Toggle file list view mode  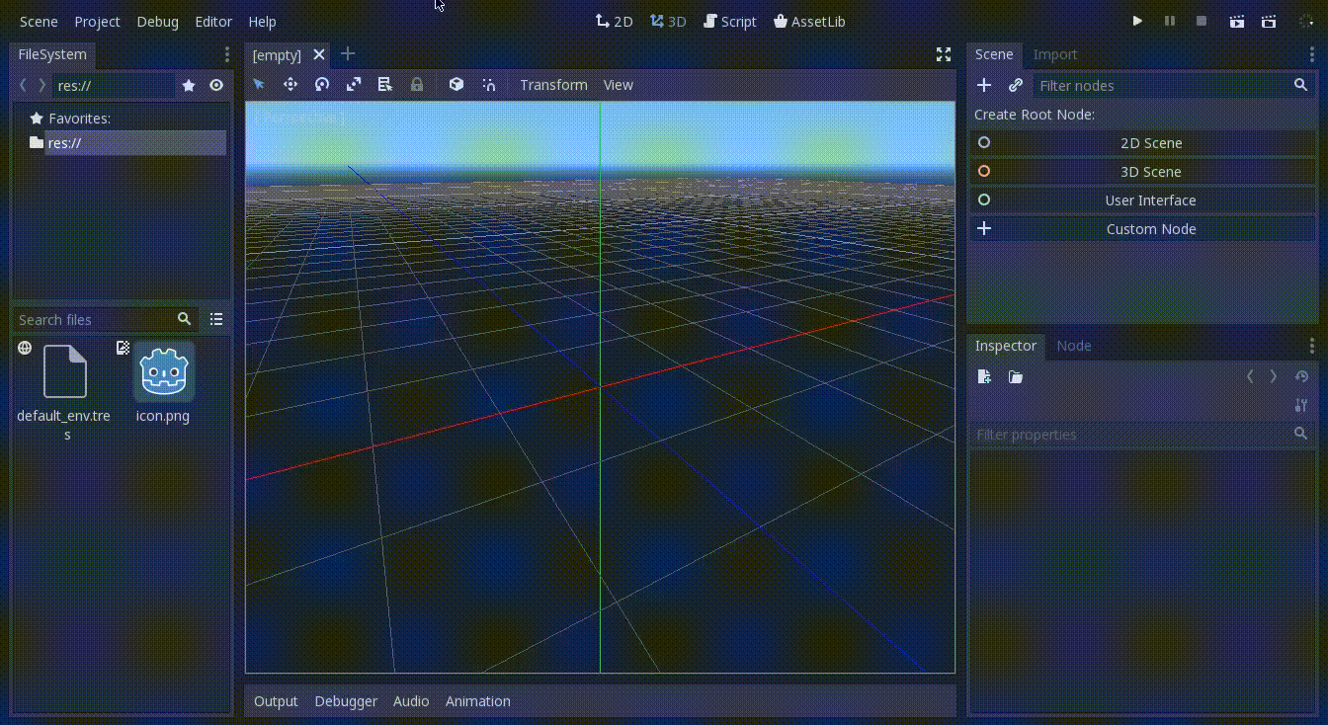click(216, 319)
